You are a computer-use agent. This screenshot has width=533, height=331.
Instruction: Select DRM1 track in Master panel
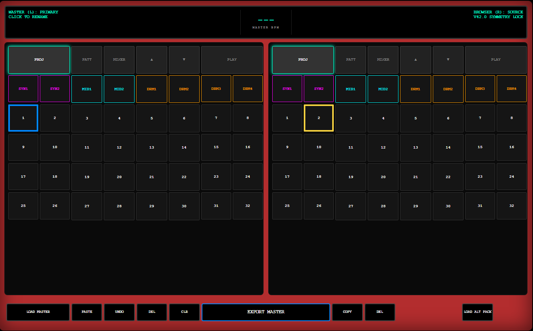pyautogui.click(x=151, y=89)
